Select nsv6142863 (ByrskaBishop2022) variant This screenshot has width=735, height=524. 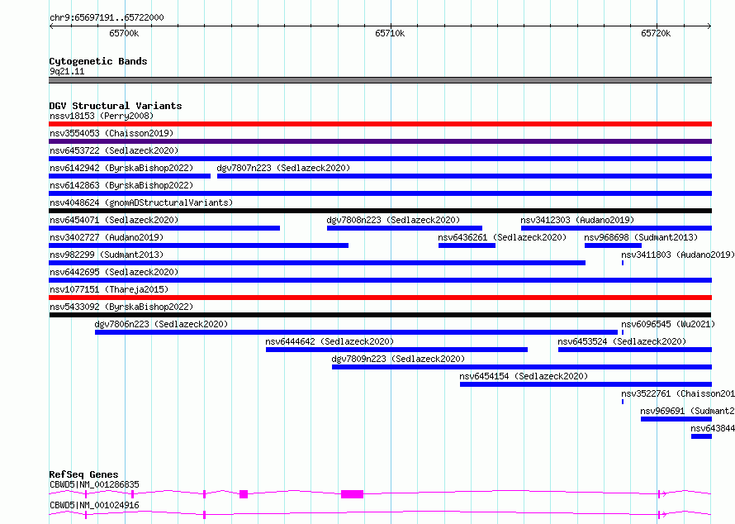[380, 193]
